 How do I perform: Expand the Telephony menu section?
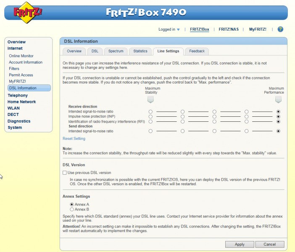click(x=17, y=95)
